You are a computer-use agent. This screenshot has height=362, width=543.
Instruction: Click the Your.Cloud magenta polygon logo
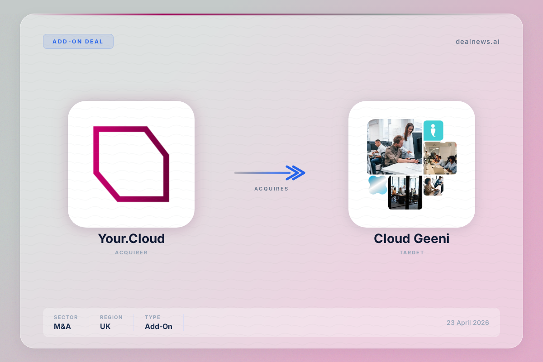[x=131, y=164]
